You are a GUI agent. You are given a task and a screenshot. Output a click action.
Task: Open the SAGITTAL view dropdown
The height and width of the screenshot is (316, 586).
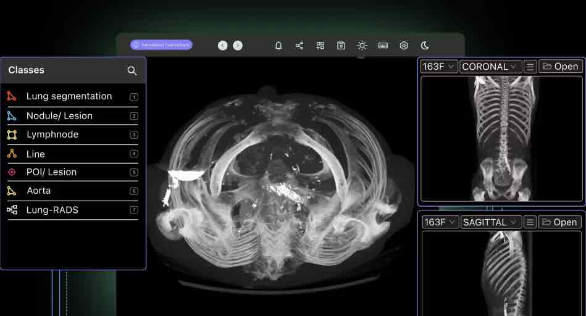point(491,222)
